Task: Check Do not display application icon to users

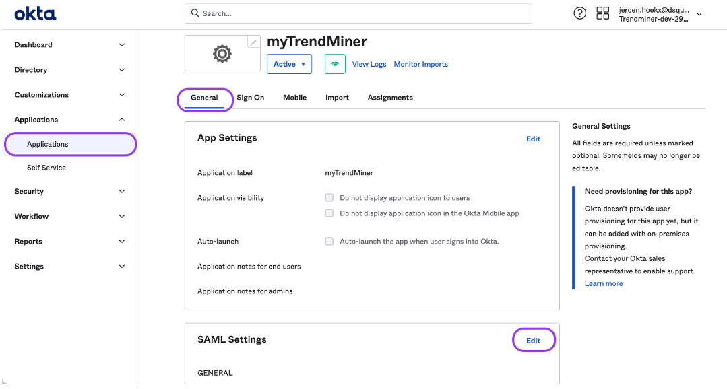Action: tap(329, 198)
